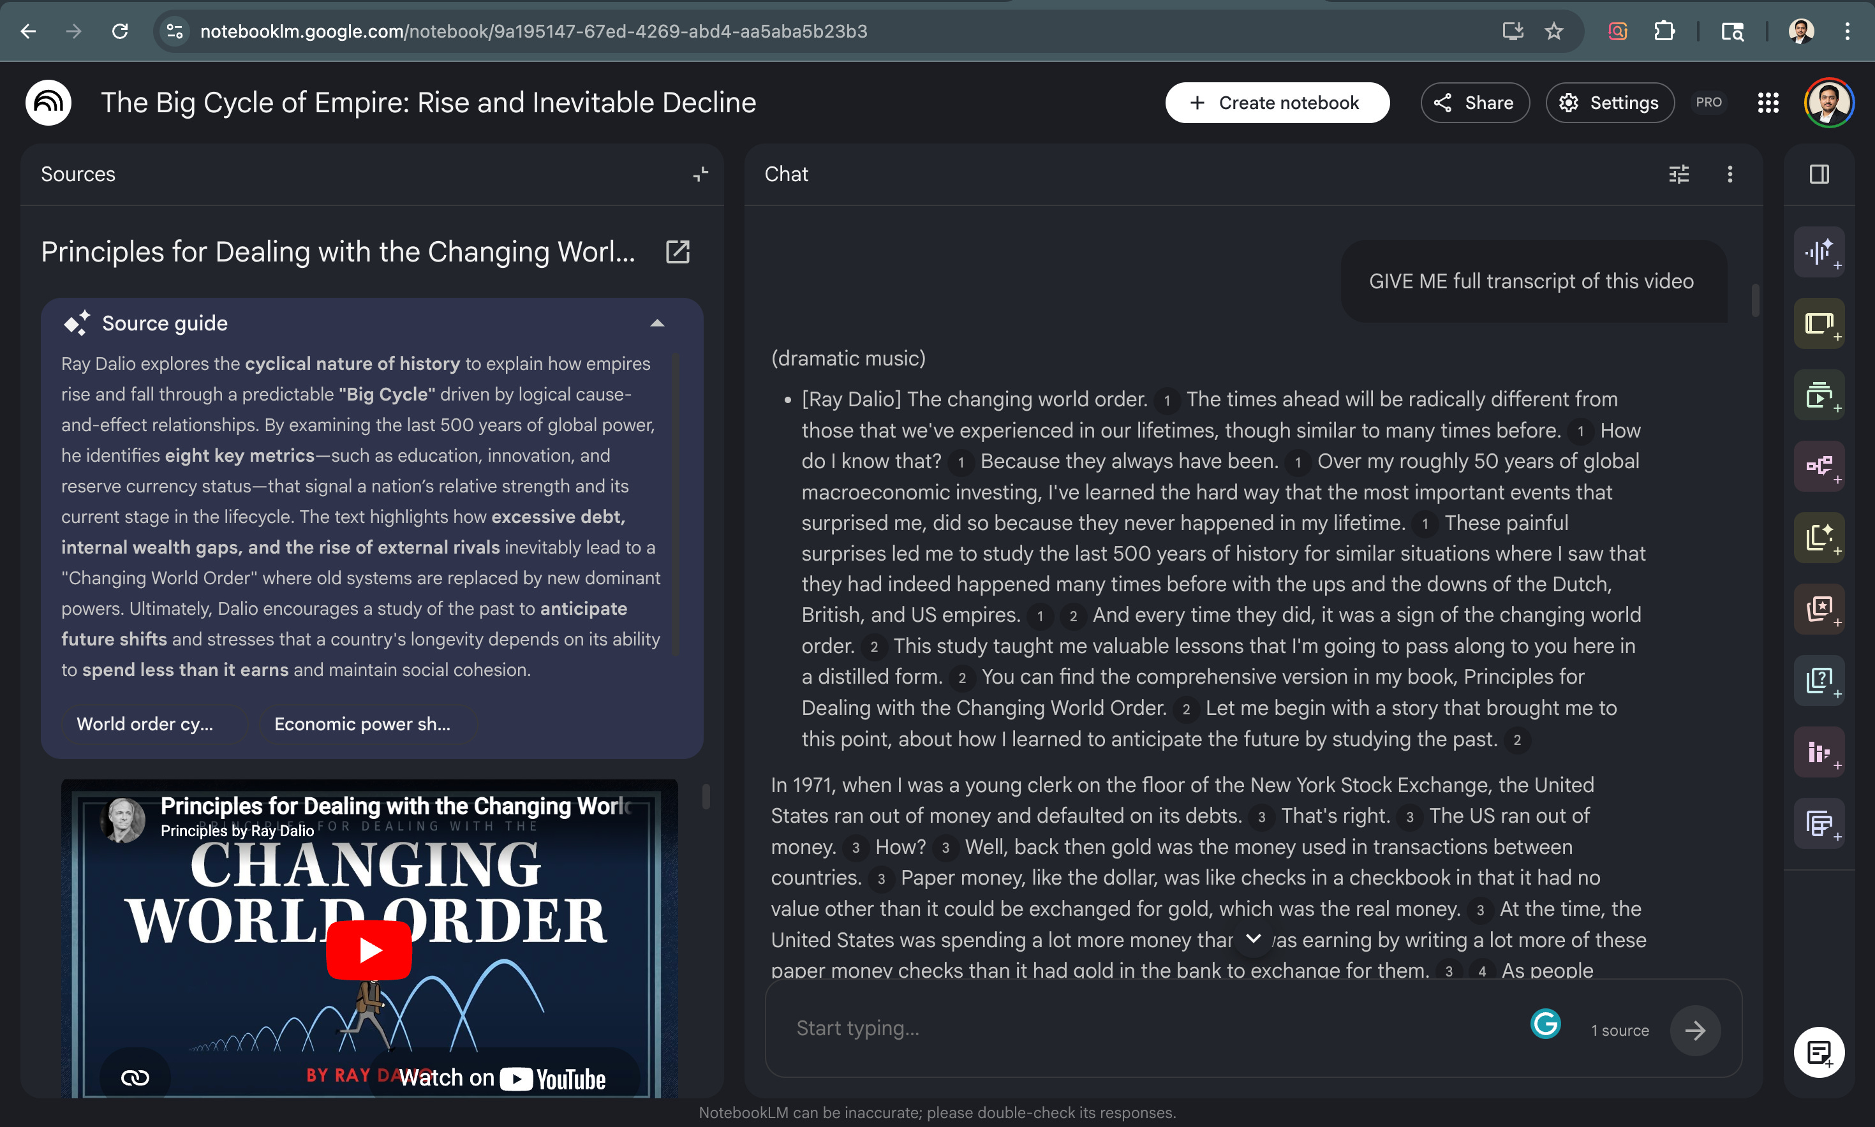Create Flashcards using the star cards icon
The width and height of the screenshot is (1875, 1127).
[x=1819, y=608]
